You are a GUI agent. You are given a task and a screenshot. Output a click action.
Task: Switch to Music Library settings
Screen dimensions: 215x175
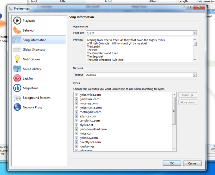pos(39,69)
